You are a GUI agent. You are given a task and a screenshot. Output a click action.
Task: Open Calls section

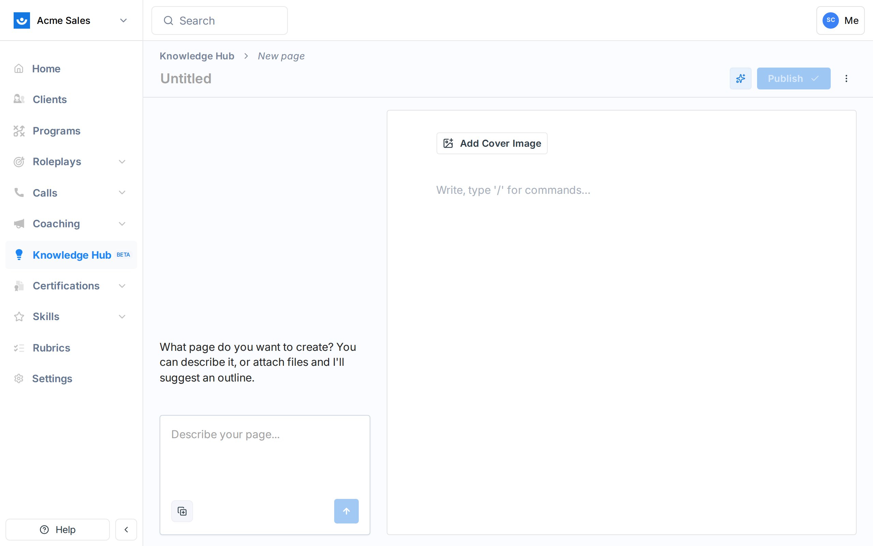71,193
